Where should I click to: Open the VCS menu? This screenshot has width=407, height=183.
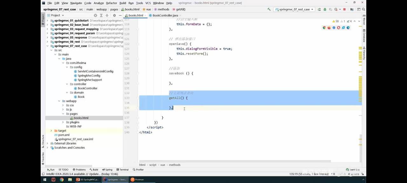point(148,3)
